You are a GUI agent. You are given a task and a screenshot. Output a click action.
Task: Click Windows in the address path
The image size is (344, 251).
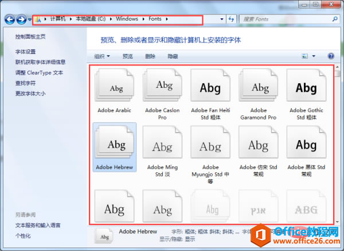(127, 19)
